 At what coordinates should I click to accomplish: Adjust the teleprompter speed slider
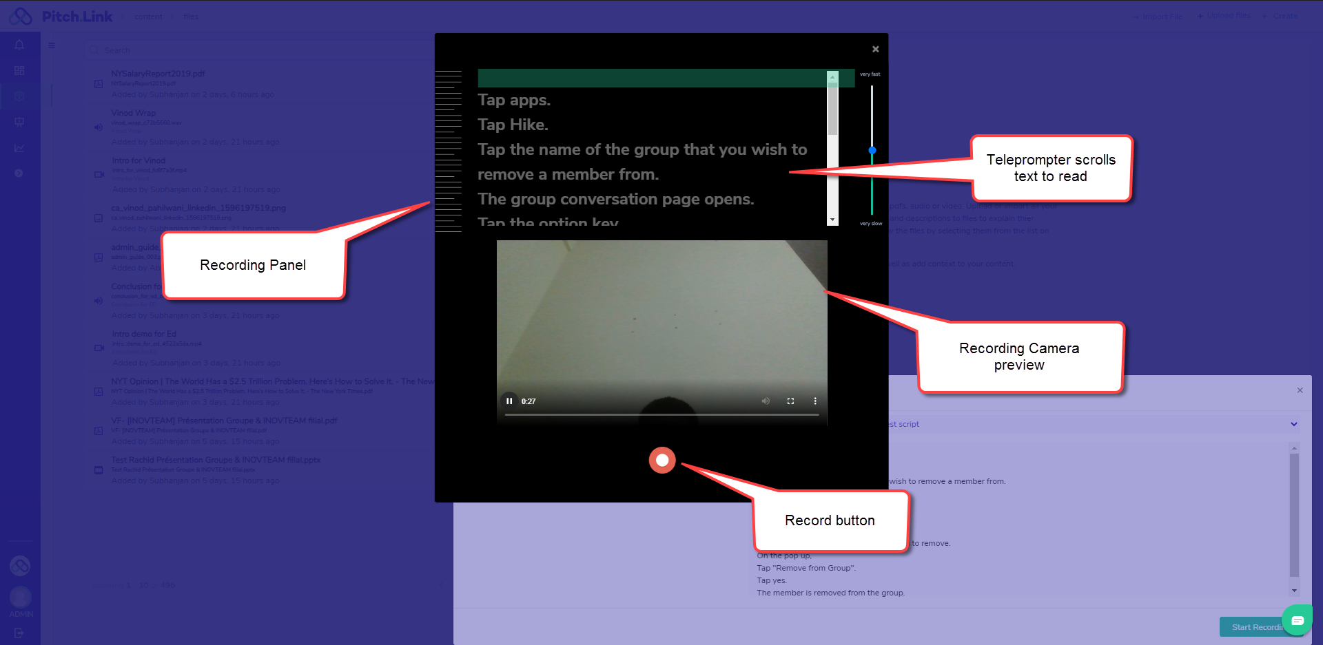[872, 150]
